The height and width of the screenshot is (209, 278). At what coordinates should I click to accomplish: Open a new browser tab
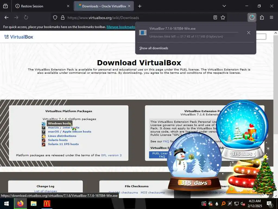(x=140, y=6)
